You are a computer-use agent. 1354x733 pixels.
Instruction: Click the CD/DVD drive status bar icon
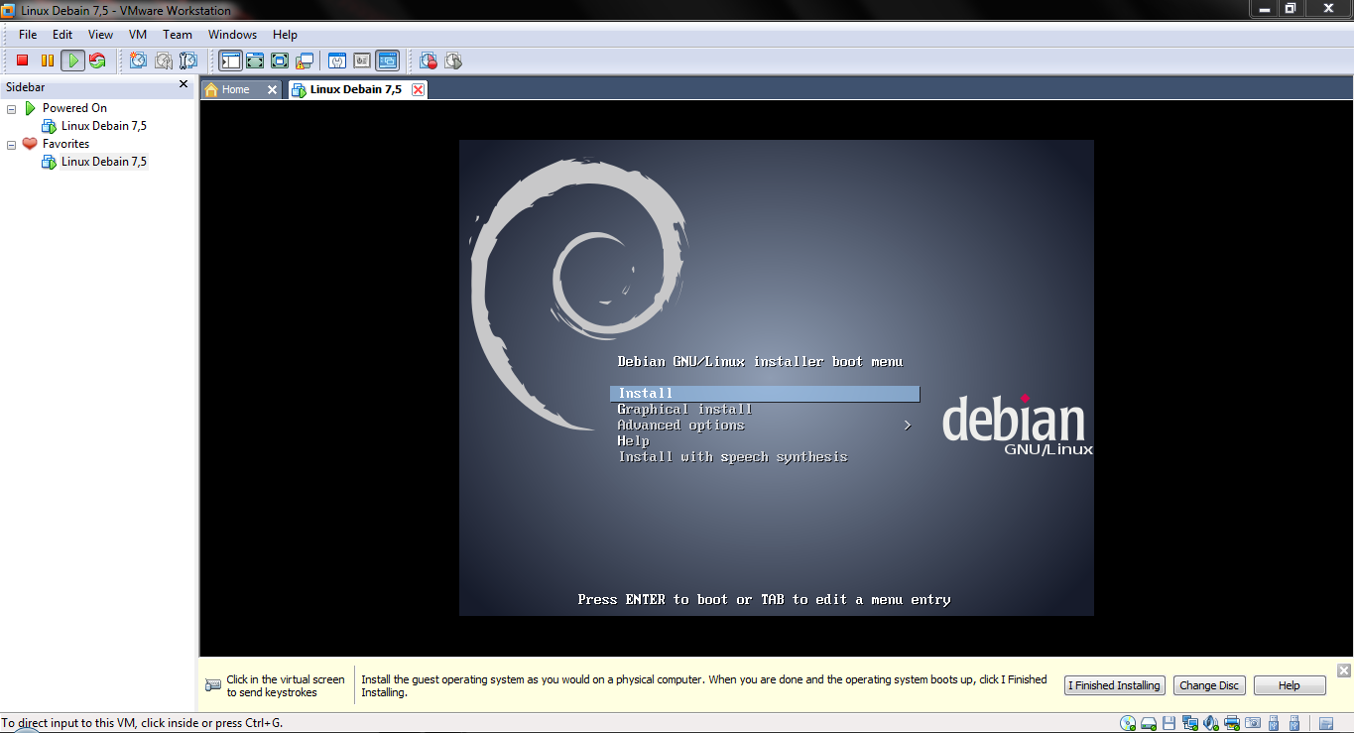pyautogui.click(x=1128, y=723)
